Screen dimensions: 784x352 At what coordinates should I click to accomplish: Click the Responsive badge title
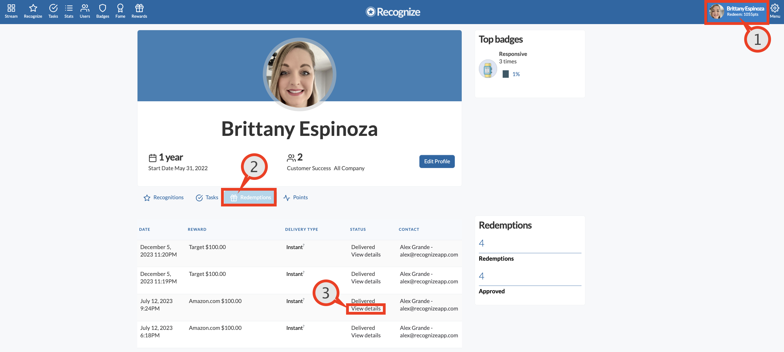pyautogui.click(x=513, y=54)
